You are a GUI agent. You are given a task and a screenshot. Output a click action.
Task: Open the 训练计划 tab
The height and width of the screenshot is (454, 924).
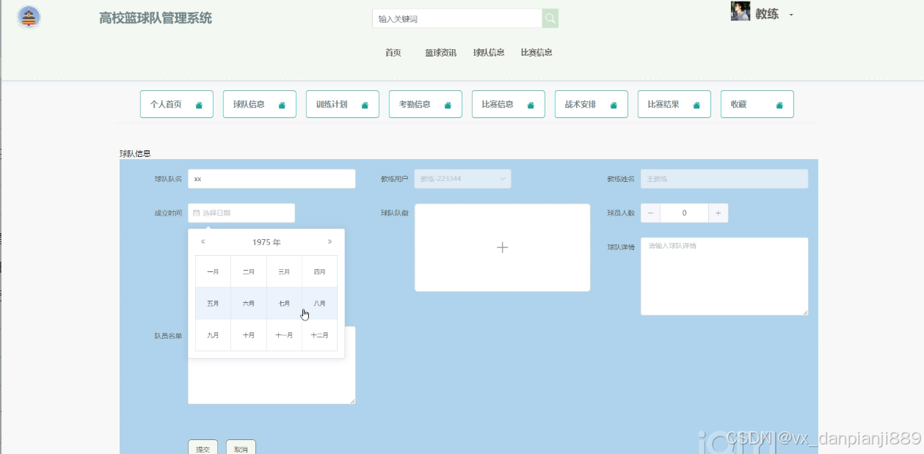pos(343,104)
